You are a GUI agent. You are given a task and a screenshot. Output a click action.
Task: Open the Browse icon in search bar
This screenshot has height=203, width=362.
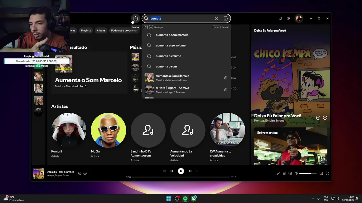tap(225, 19)
